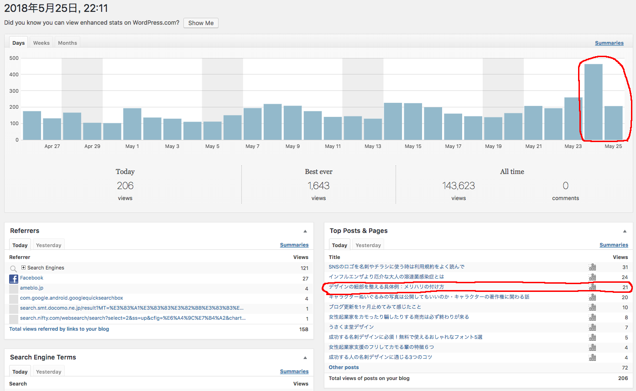The height and width of the screenshot is (391, 636).
Task: Select Yesterday tab in Search Engine Terms
Action: tap(49, 371)
